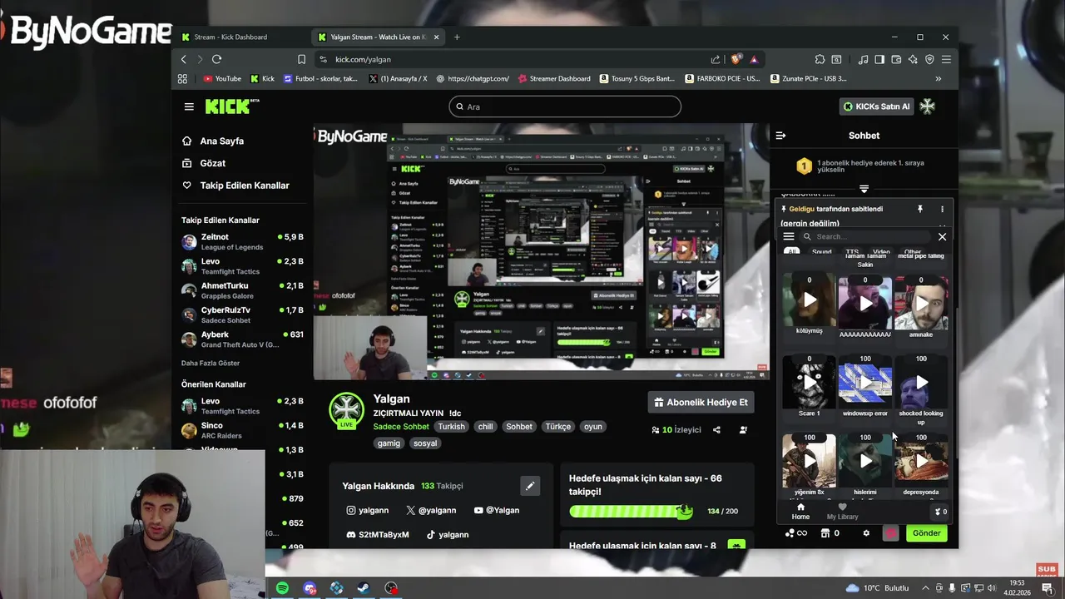Select the Video filter tab

coord(881,252)
